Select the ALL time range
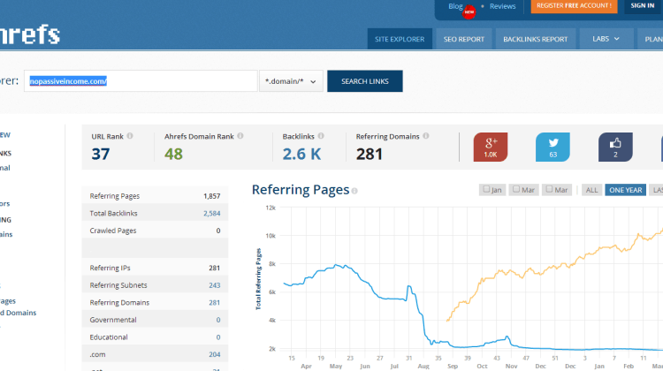Screen dimensions: 663x371 pos(591,190)
